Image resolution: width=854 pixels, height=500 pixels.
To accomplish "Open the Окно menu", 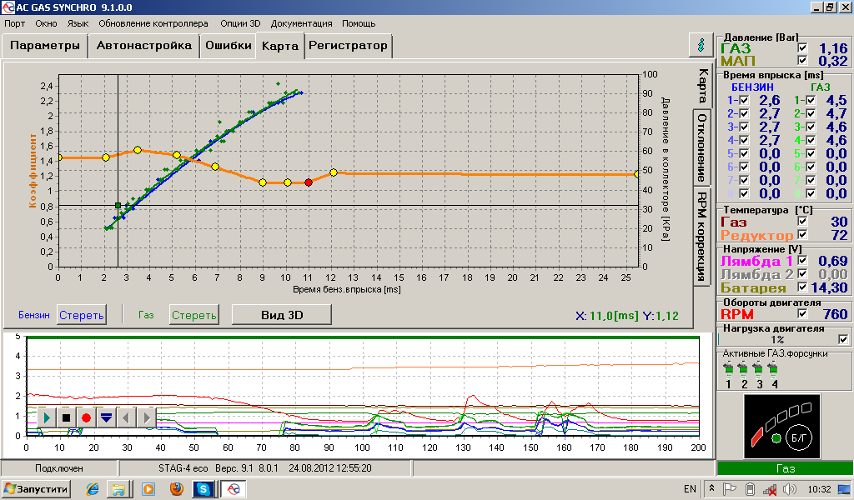I will click(x=47, y=23).
